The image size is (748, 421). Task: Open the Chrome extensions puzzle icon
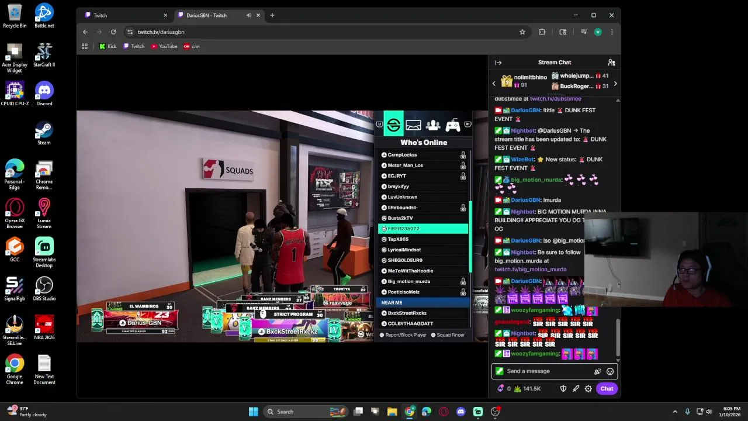(542, 32)
